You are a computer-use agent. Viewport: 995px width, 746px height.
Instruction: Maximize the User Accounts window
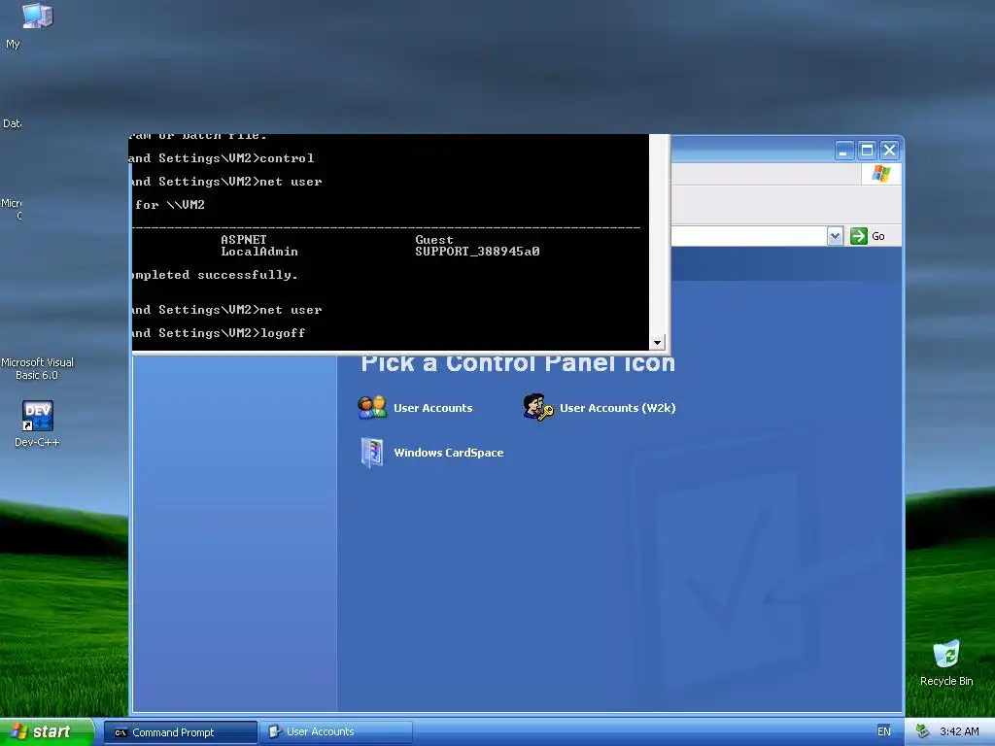[867, 151]
